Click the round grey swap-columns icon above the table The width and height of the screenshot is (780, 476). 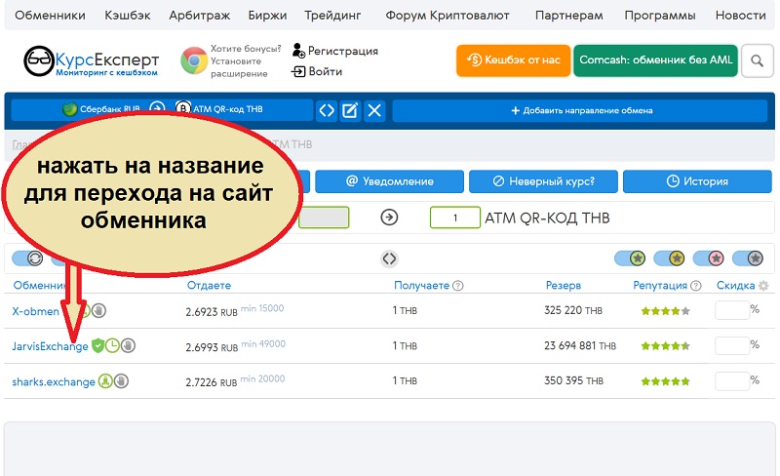389,258
